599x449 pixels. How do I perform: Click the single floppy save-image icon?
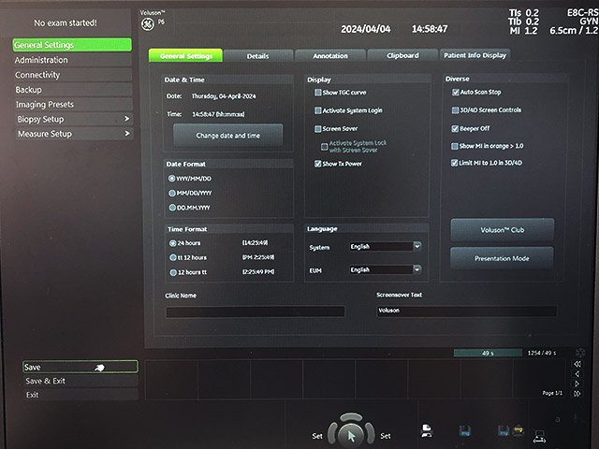click(x=465, y=431)
